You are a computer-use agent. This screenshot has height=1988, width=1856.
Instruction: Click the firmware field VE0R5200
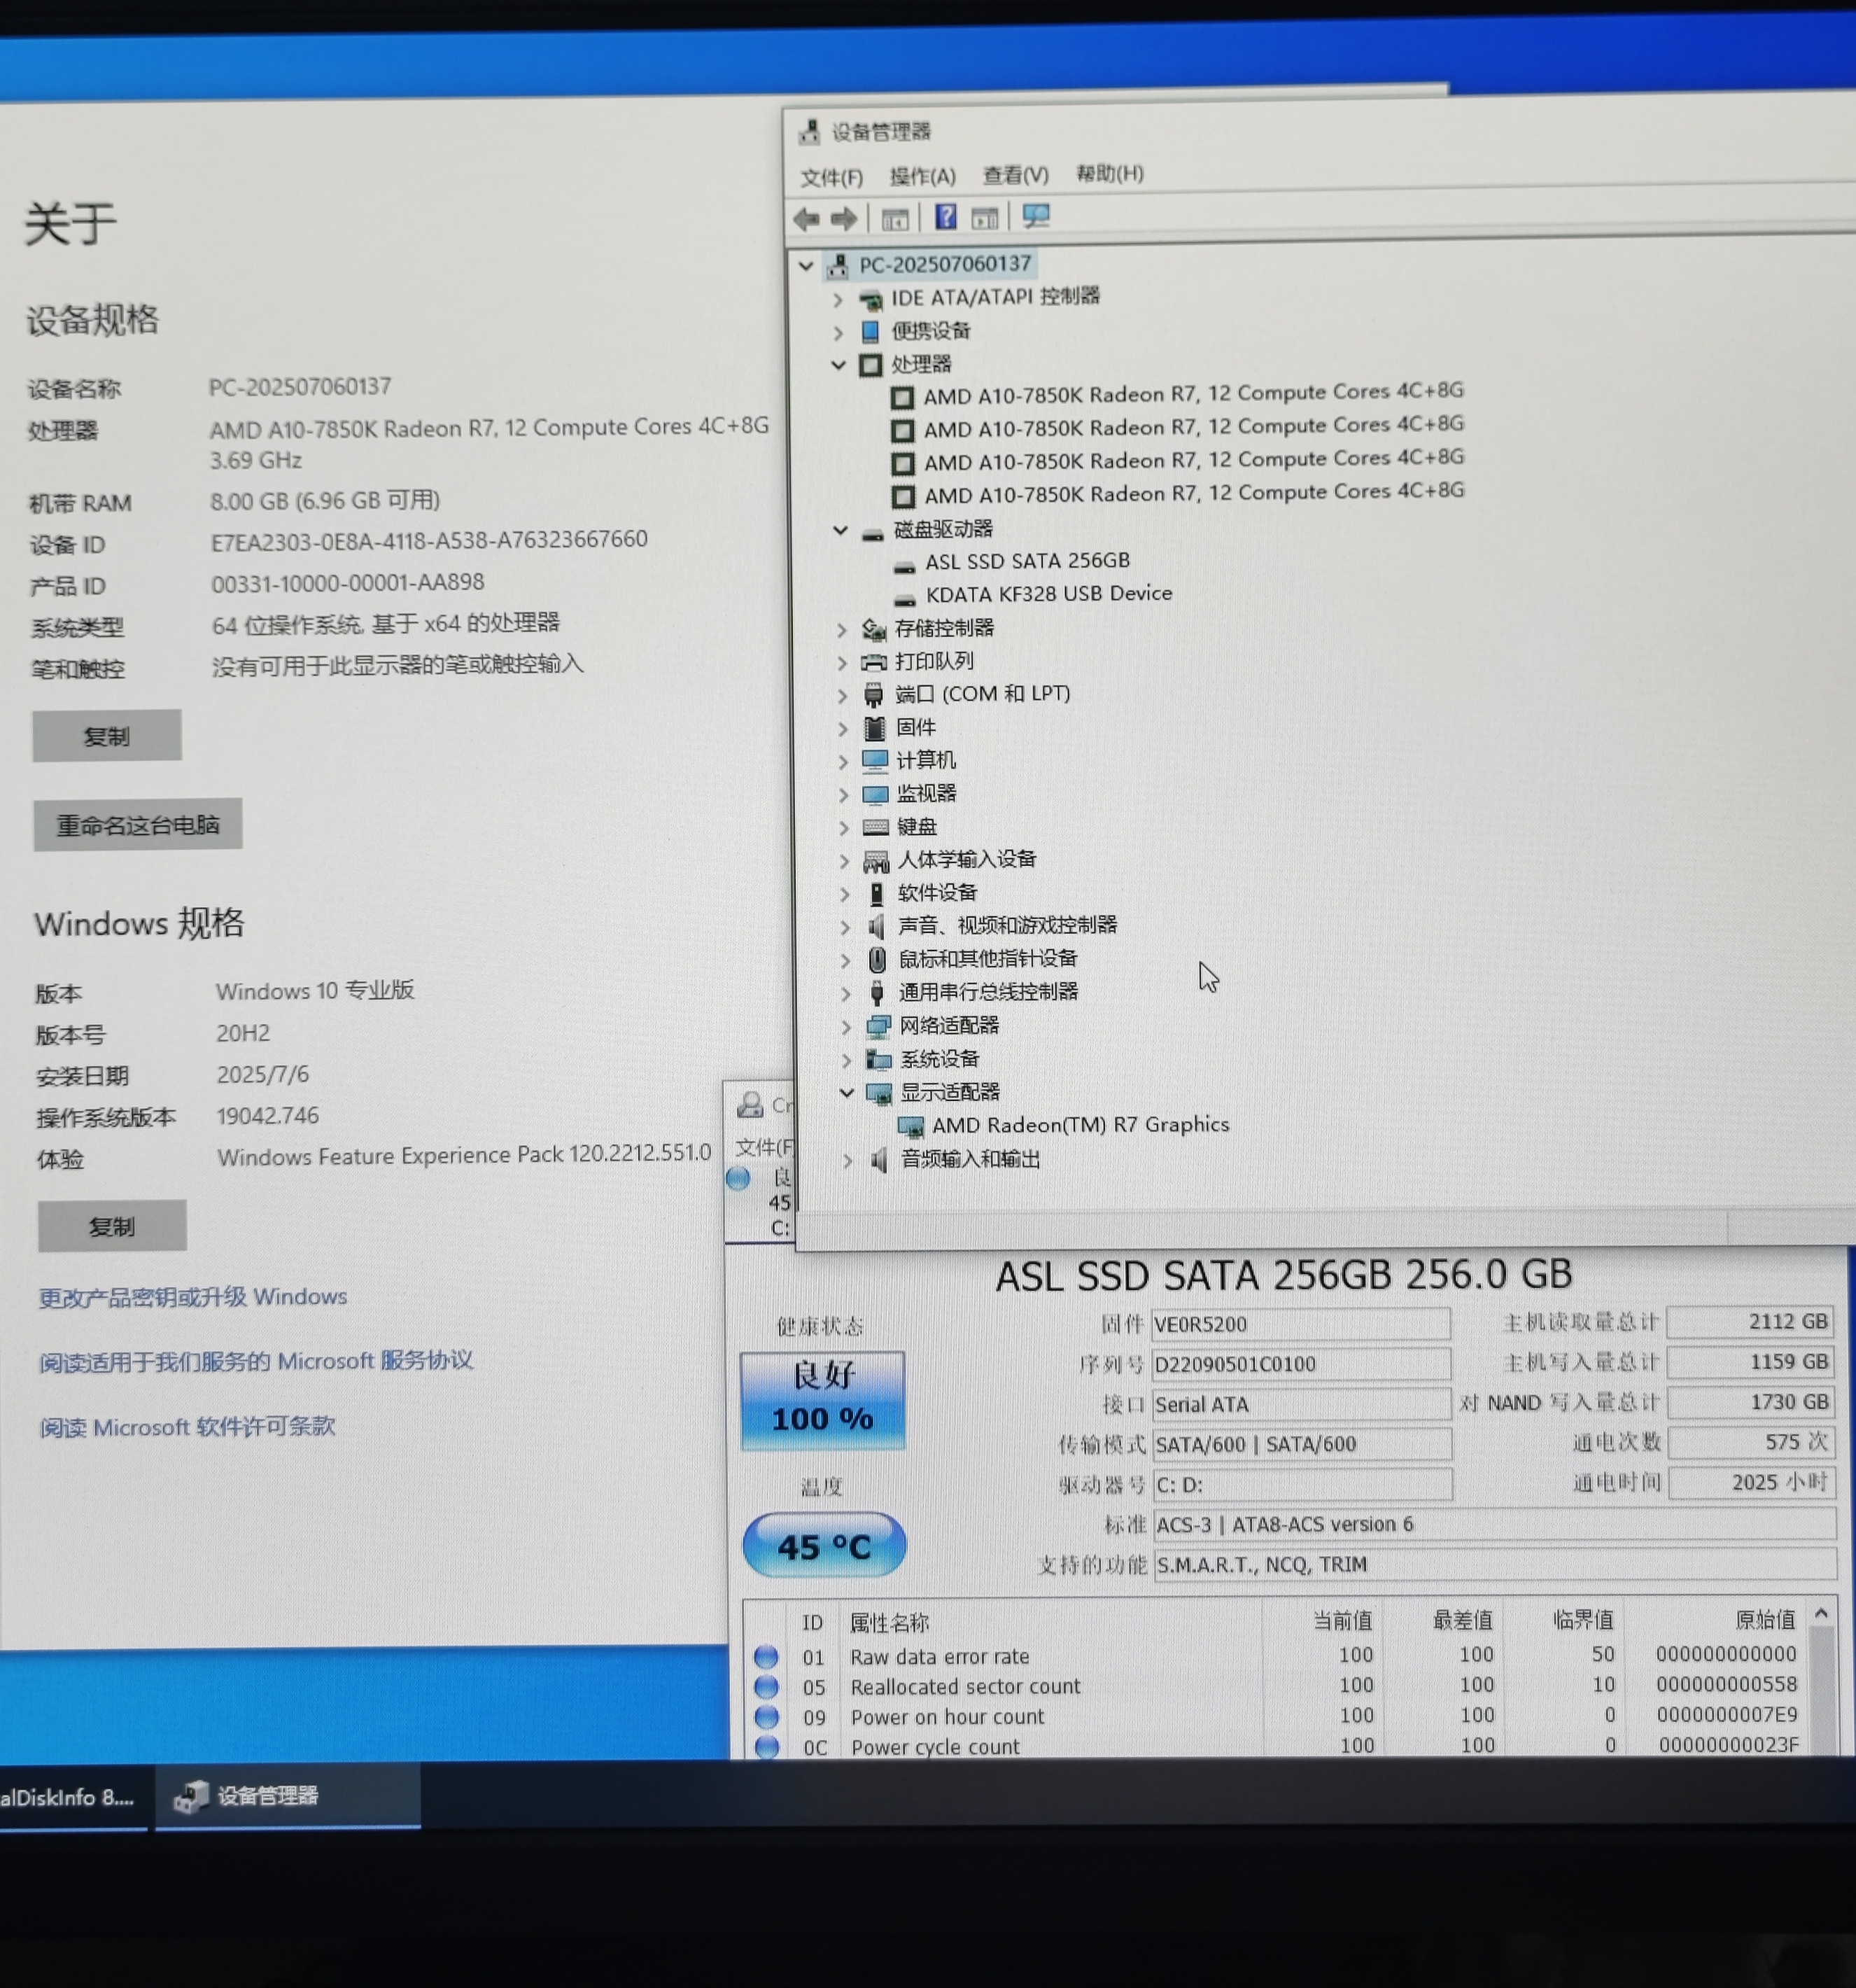(x=1300, y=1324)
